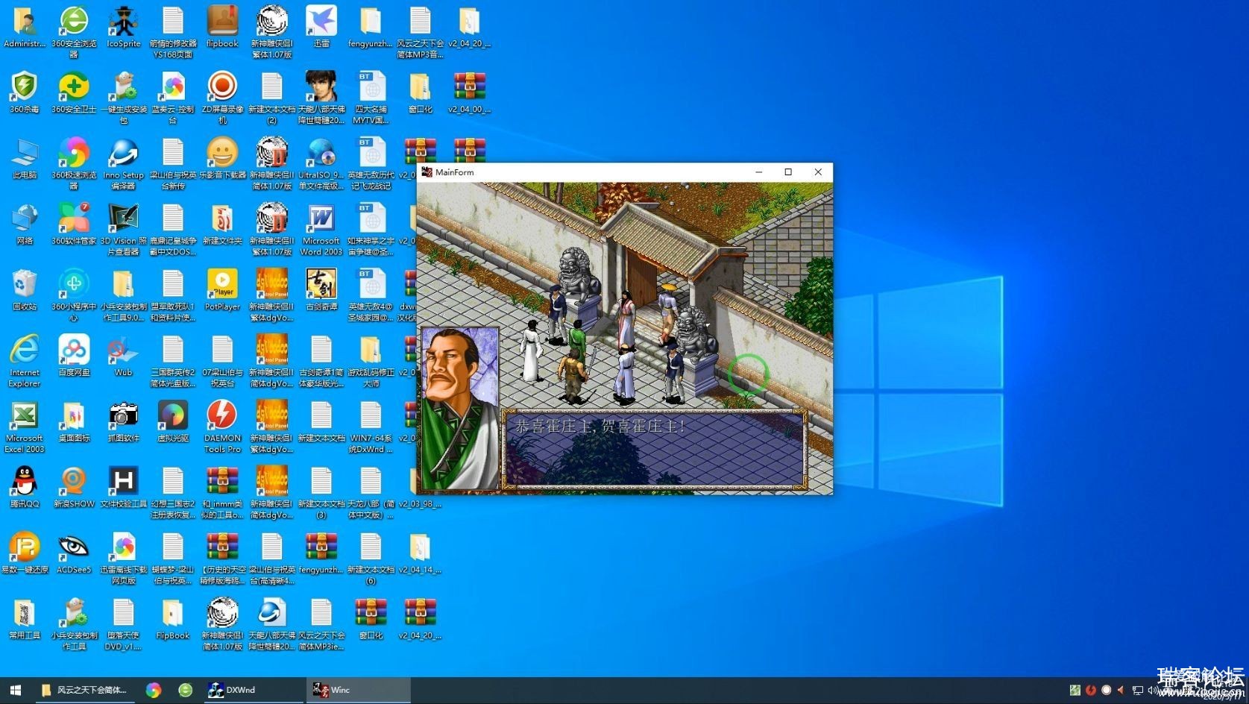Viewport: 1249px width, 704px height.
Task: Select the v2_04_14 folder icon
Action: point(420,552)
